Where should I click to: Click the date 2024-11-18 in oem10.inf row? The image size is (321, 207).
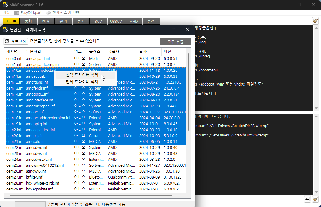click(x=150, y=71)
